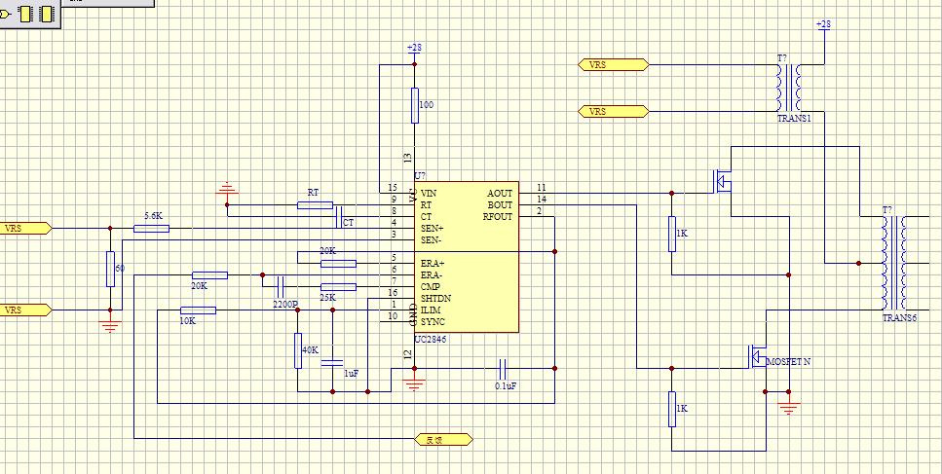Select the 25K resistor near CMP pin
Image resolution: width=942 pixels, height=474 pixels.
(338, 287)
